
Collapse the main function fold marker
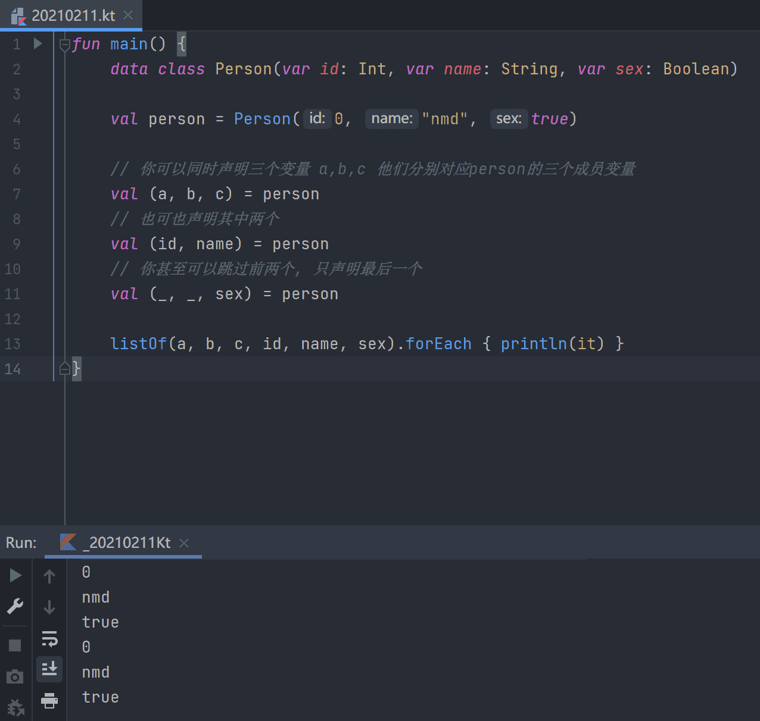coord(65,45)
